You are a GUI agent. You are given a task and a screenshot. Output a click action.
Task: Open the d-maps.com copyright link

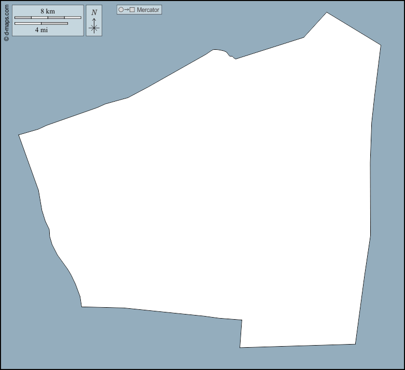pos(6,22)
